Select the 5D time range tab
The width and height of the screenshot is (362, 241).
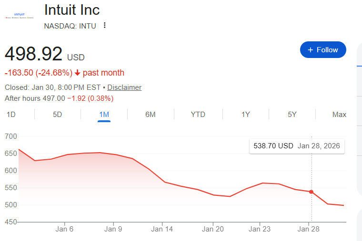coord(57,115)
